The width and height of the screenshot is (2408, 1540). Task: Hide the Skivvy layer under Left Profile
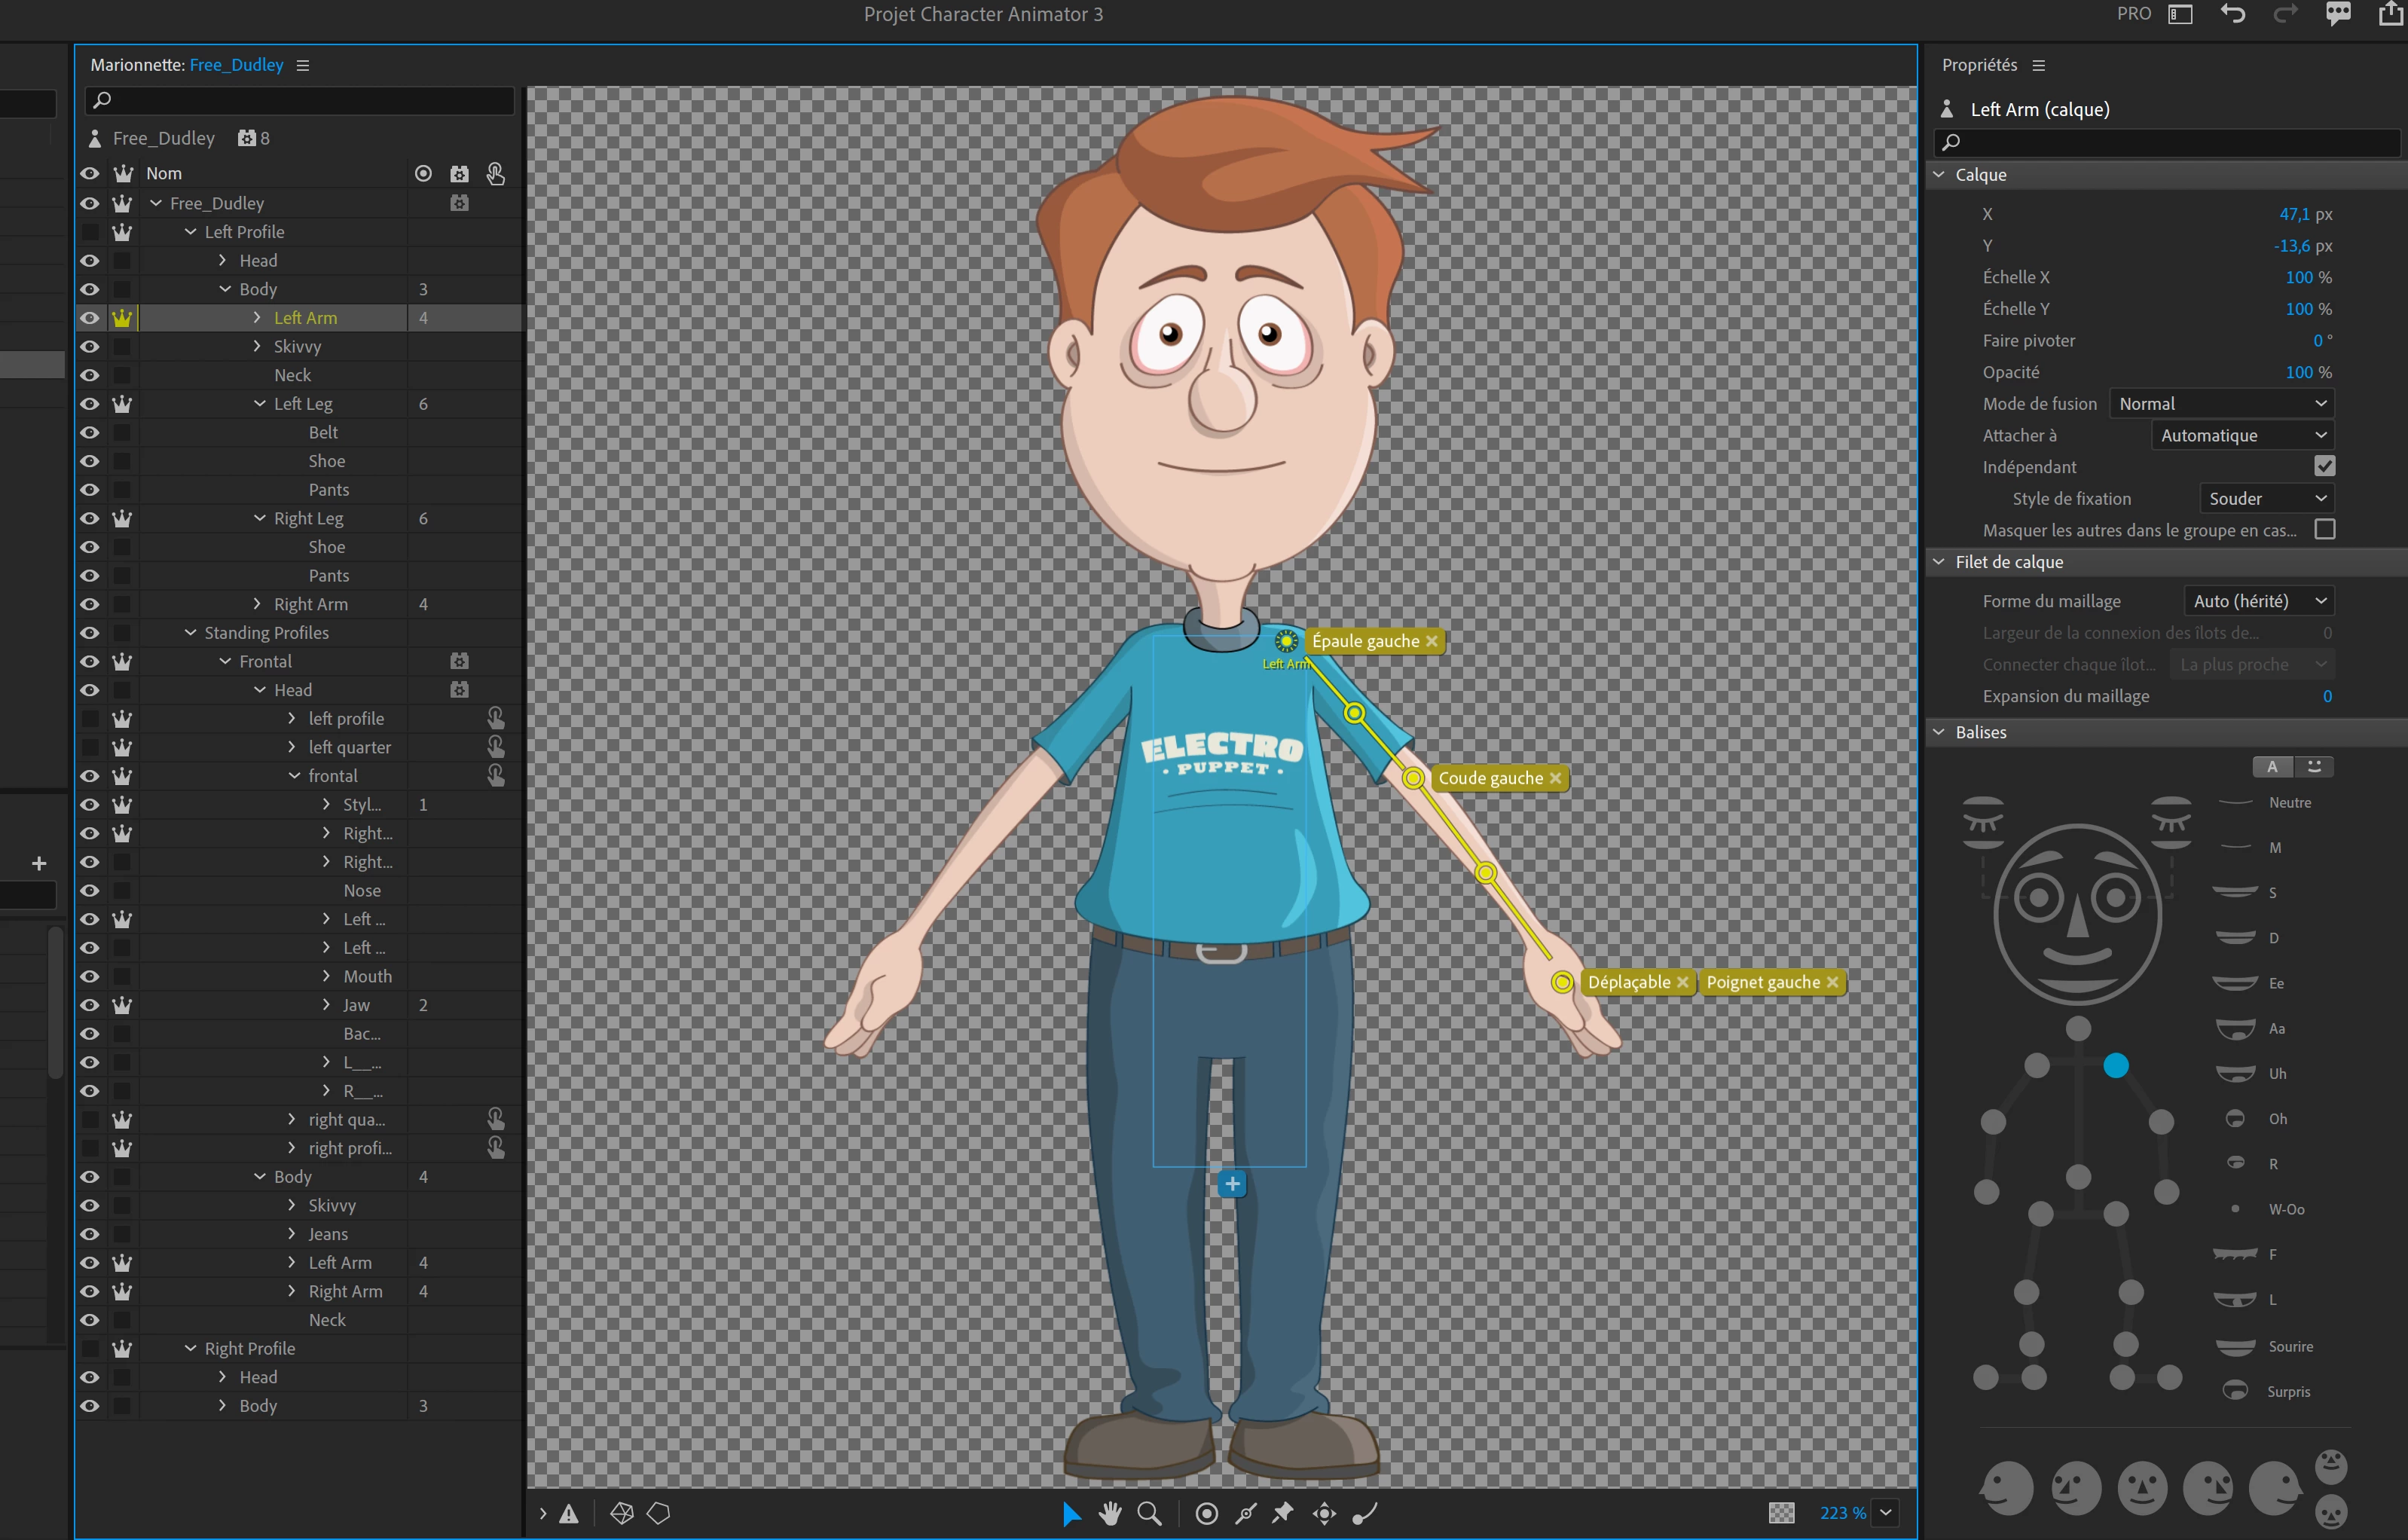click(90, 347)
